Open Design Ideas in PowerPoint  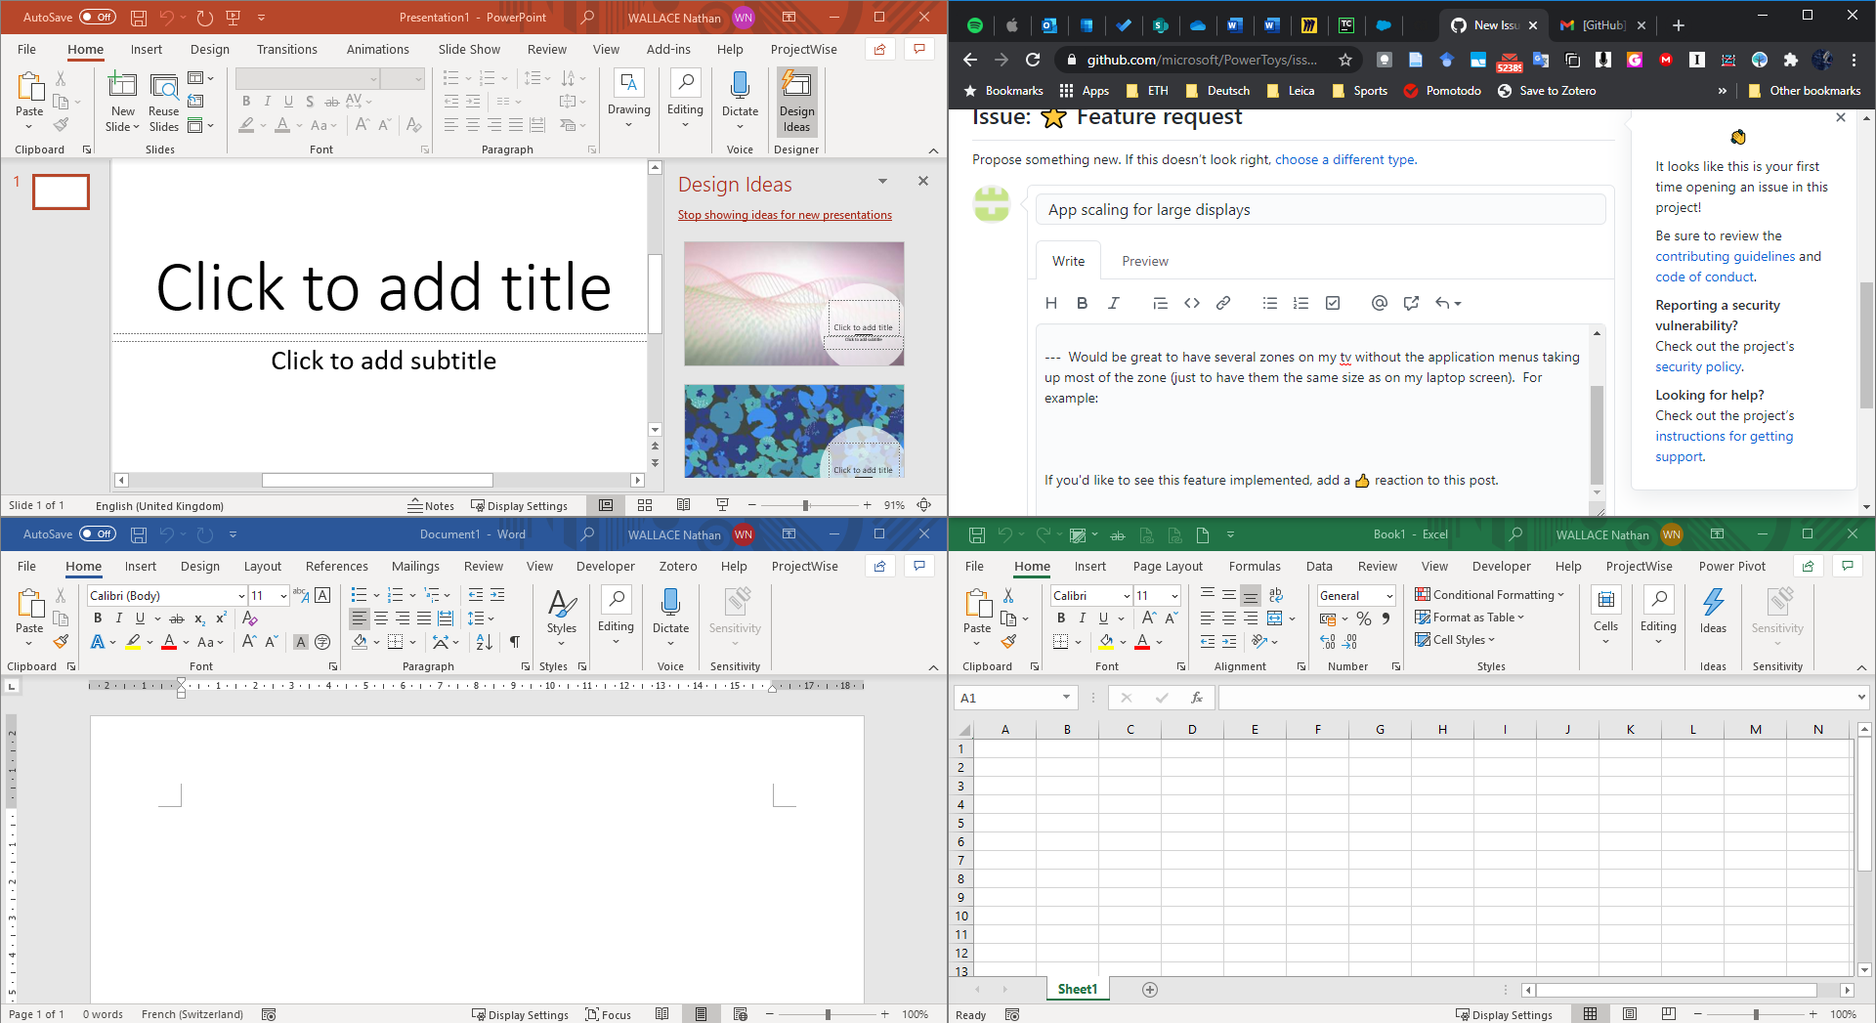tap(796, 103)
